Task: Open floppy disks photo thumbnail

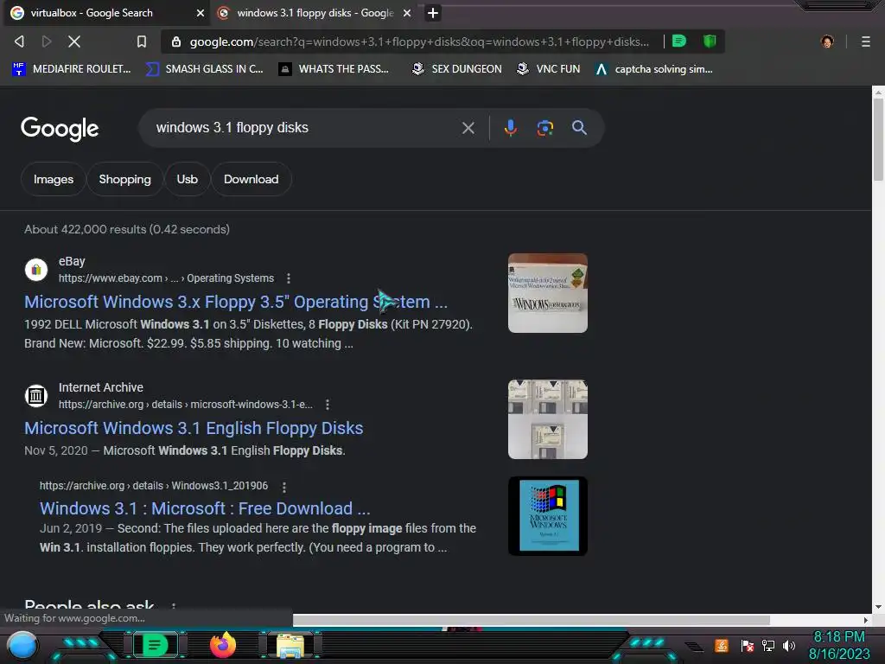Action: 547,419
